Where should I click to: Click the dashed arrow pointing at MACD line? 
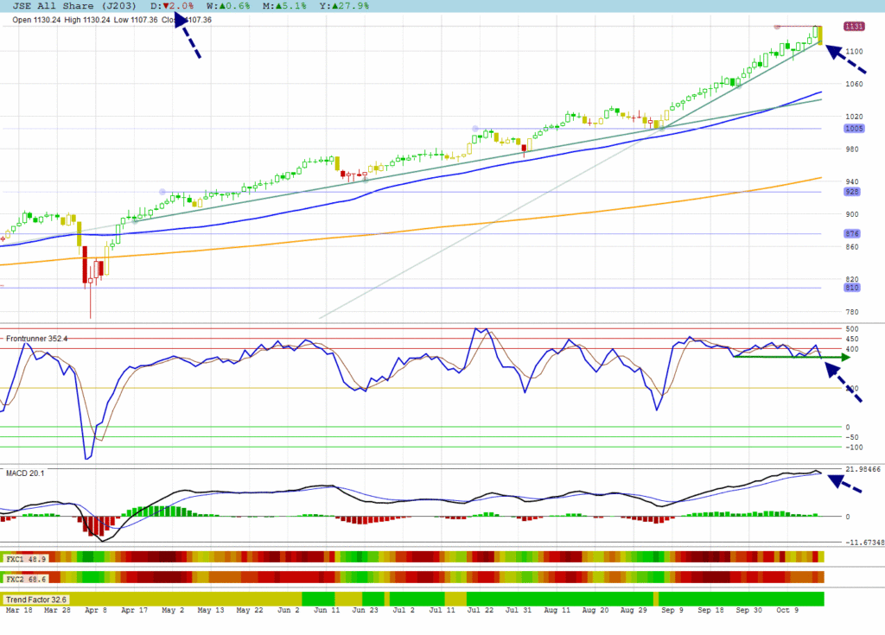(x=846, y=484)
